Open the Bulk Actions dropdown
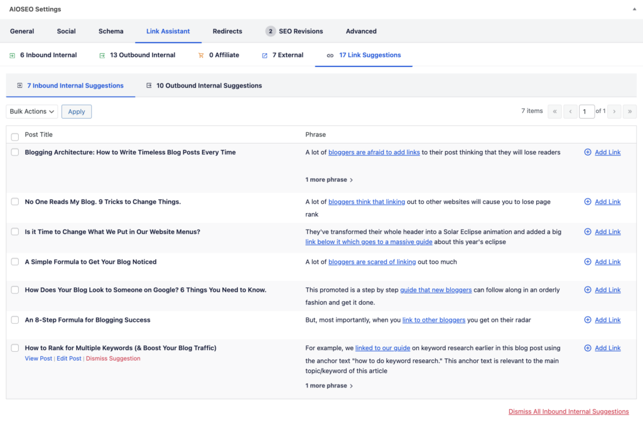This screenshot has width=643, height=424. [x=31, y=111]
